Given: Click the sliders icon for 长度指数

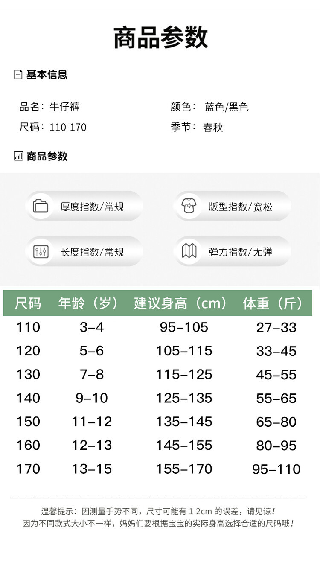Looking at the screenshot, I should pyautogui.click(x=41, y=251).
